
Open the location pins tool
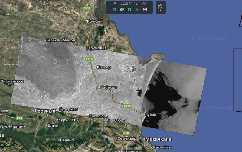point(122,10)
